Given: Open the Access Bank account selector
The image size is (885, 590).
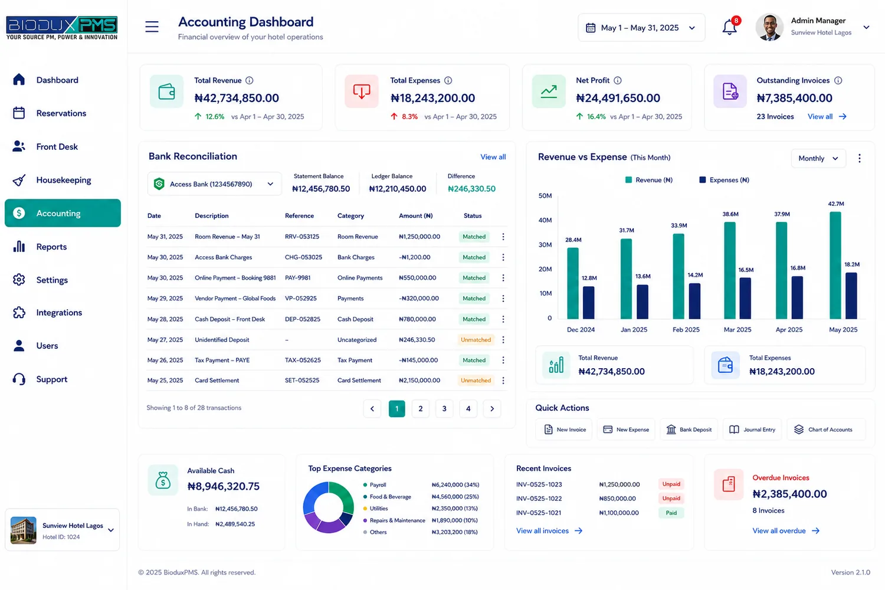Looking at the screenshot, I should pos(214,184).
